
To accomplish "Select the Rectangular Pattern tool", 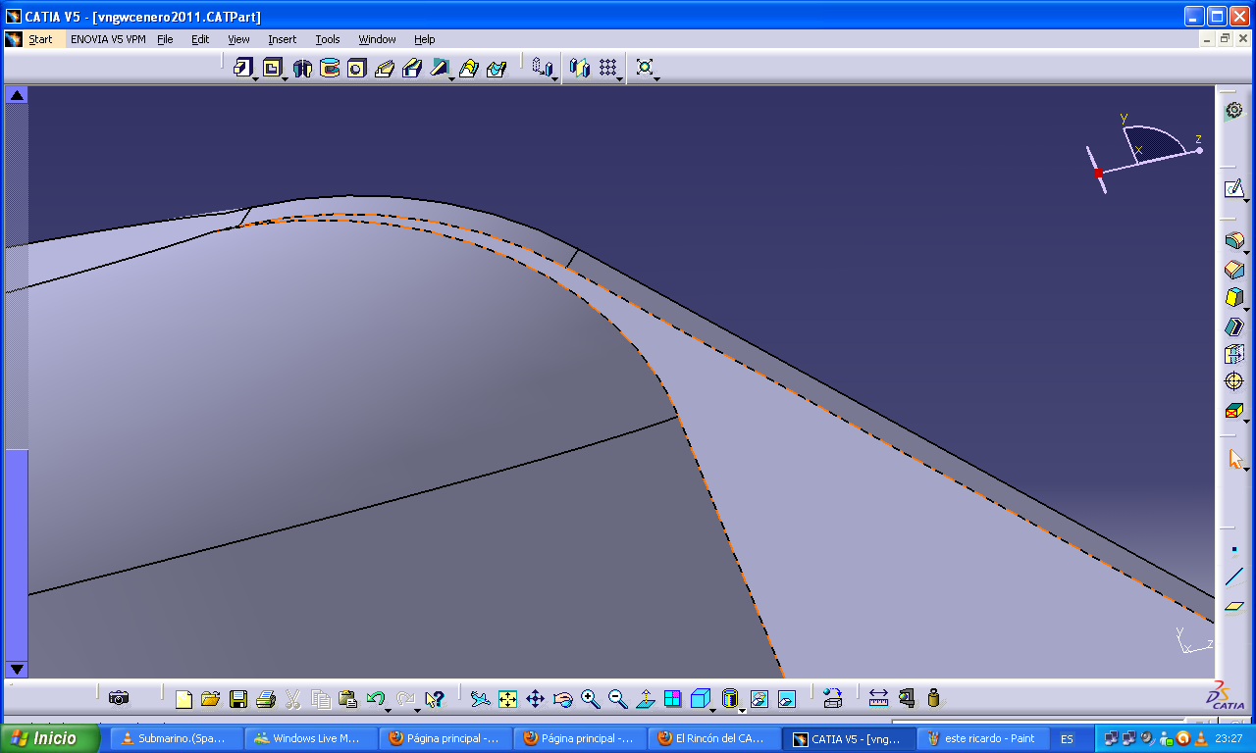I will (x=608, y=68).
